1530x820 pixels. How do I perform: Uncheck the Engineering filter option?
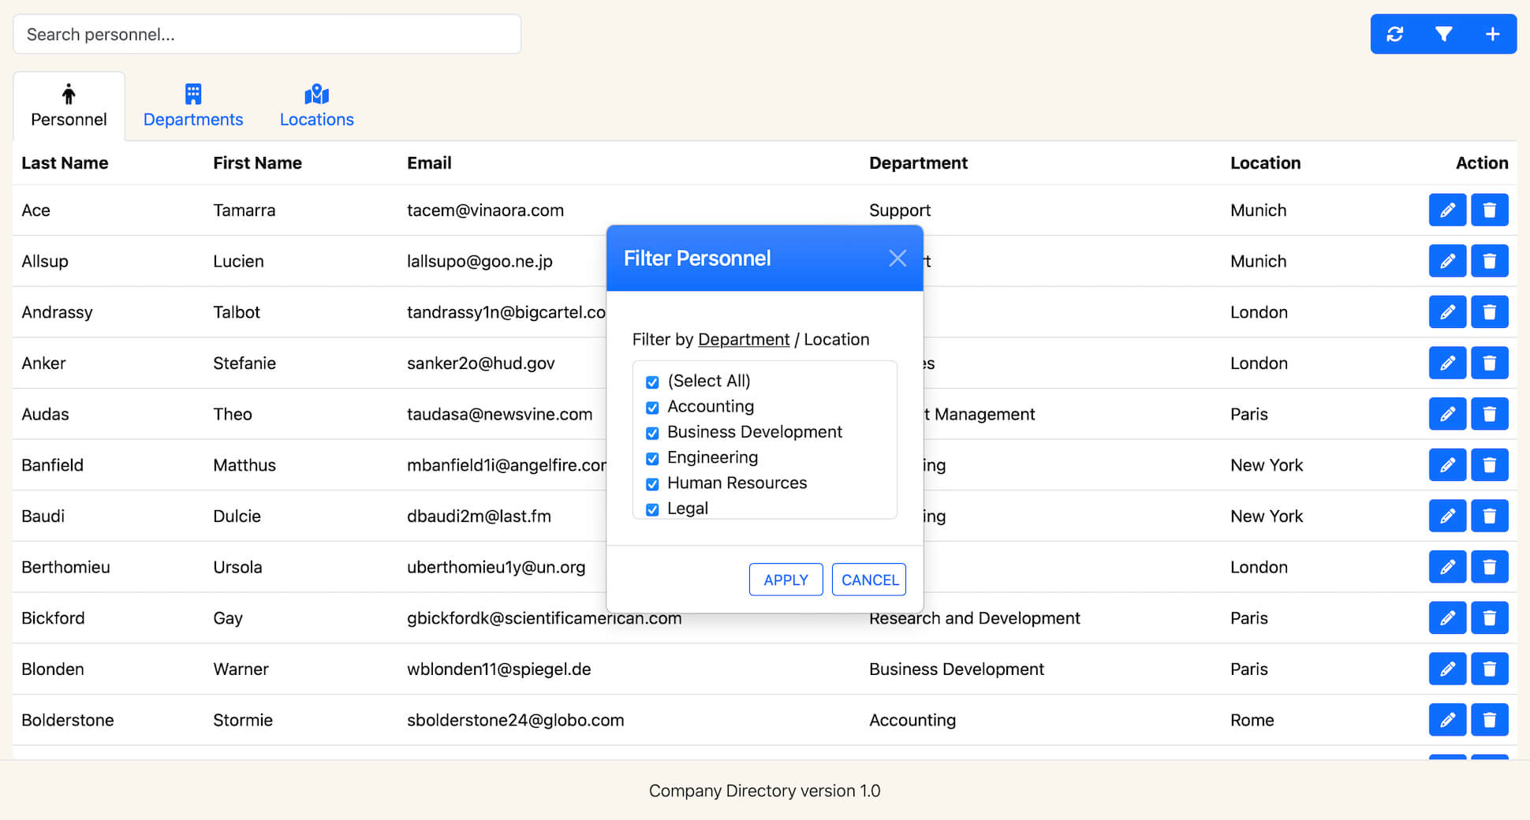coord(652,459)
